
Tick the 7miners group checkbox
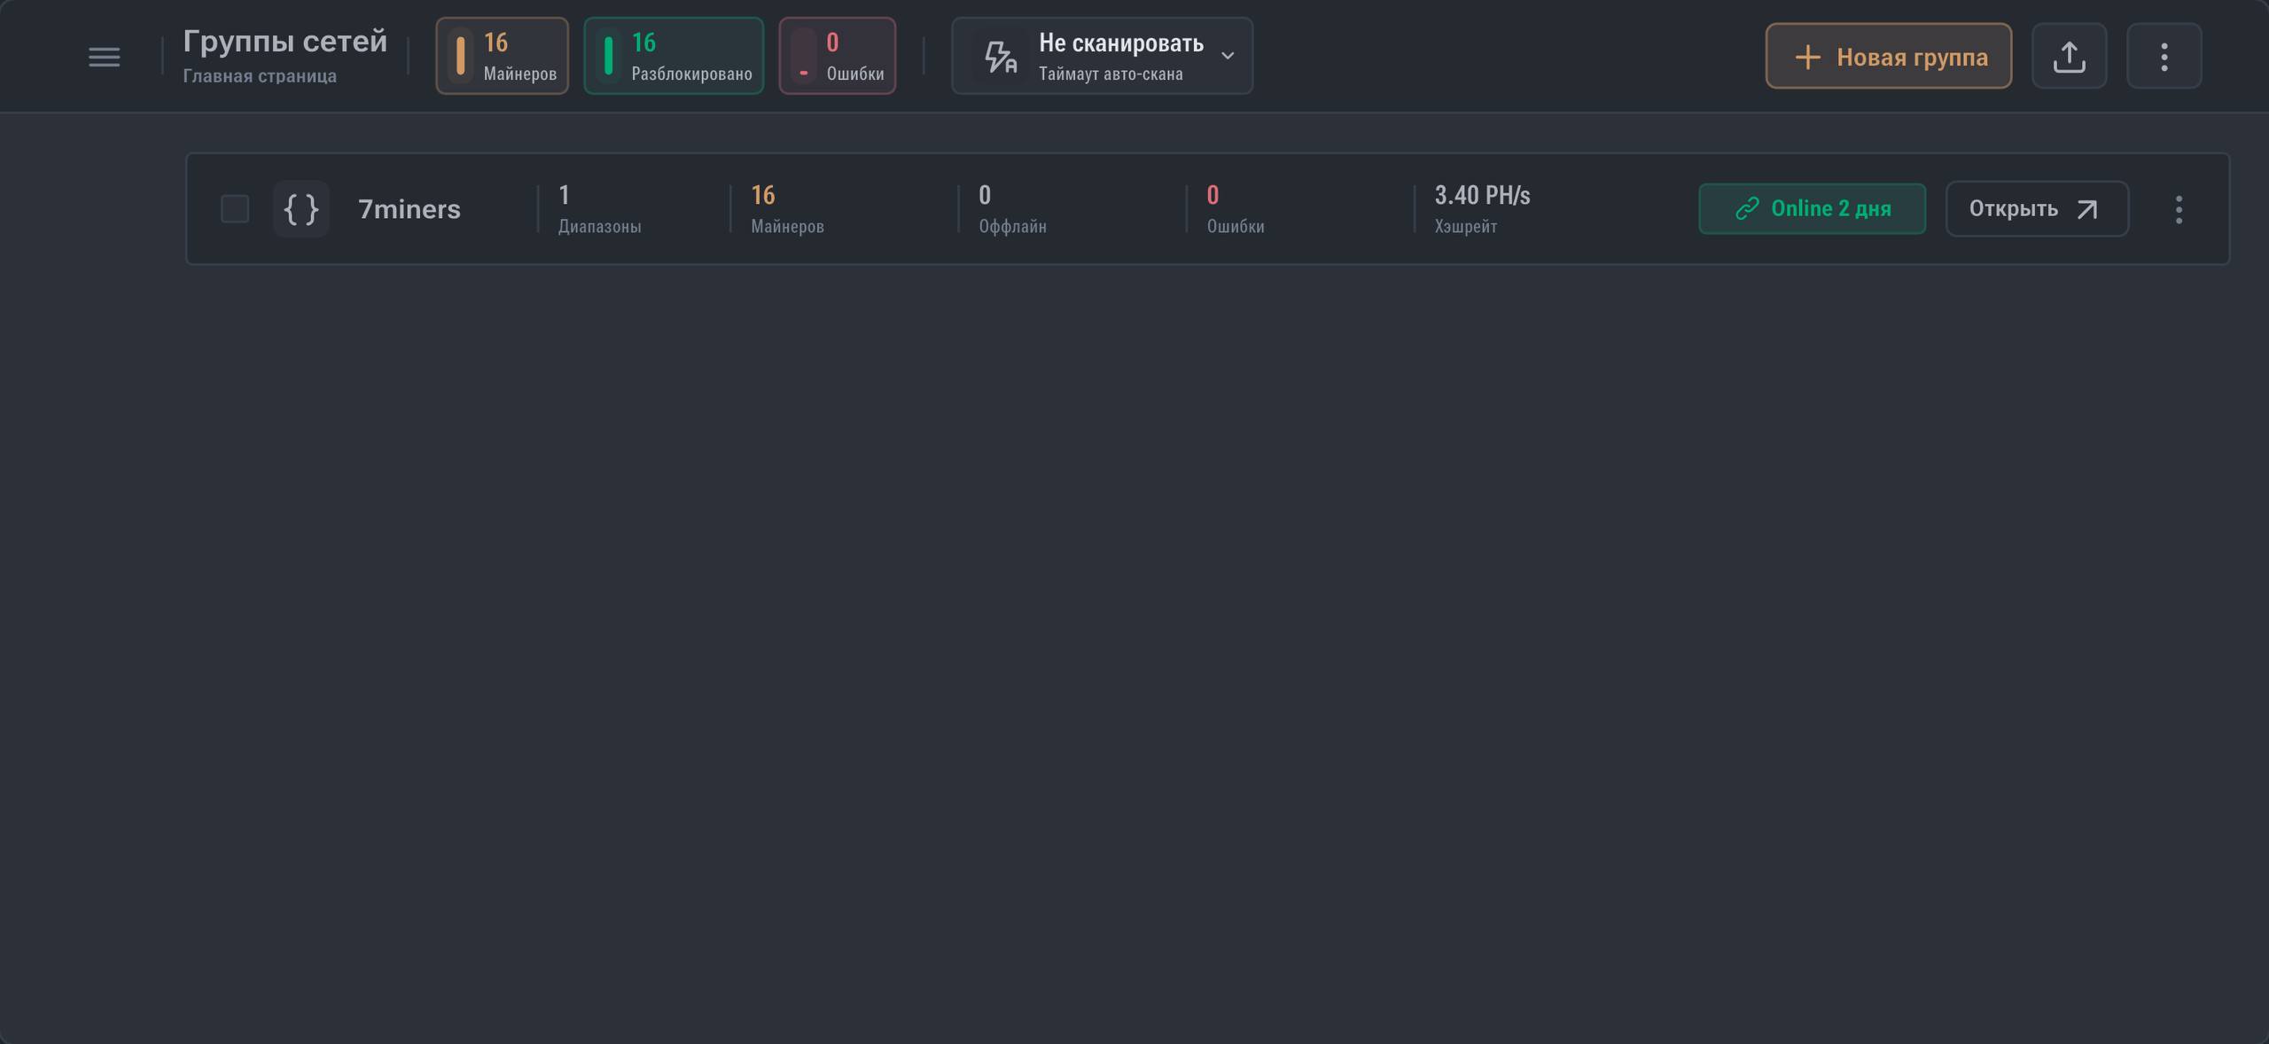[x=235, y=209]
